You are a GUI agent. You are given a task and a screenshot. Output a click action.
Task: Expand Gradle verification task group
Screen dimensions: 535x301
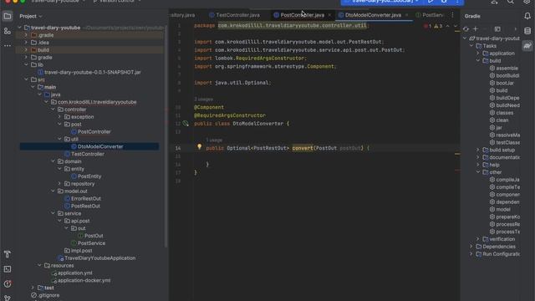(x=478, y=239)
